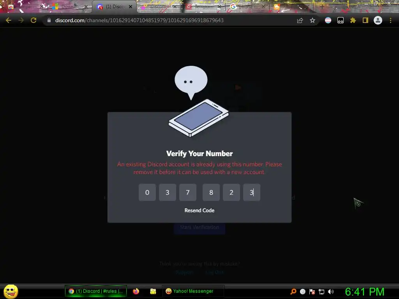Open the Extensions puzzle menu
Viewport: 399px width, 299px height.
point(353,20)
